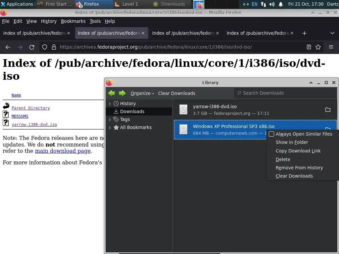Viewport: 339px width, 254px height.
Task: Click the Parent Directory link
Action: coord(31,108)
